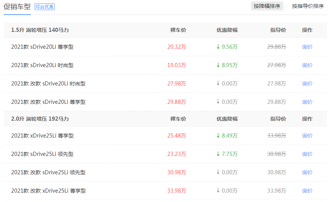Viewport: 334px width, 202px height.
Task: Click 询价 for 2021款 sDrive25Li 领先型
Action: [307, 154]
